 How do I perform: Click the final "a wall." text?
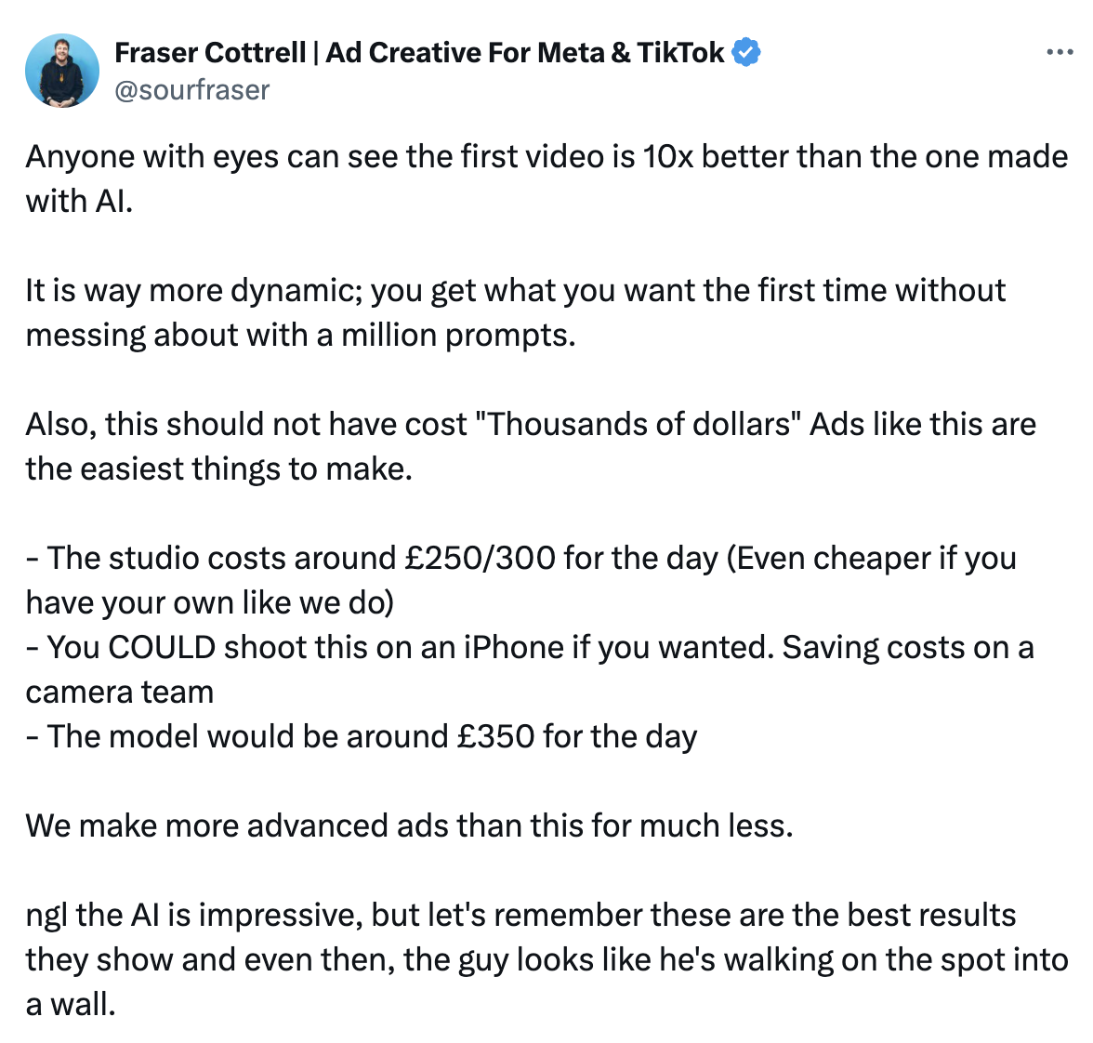click(x=71, y=1005)
